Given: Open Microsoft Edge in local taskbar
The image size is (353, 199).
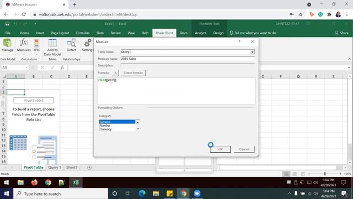Looking at the screenshot, I should click(142, 193).
